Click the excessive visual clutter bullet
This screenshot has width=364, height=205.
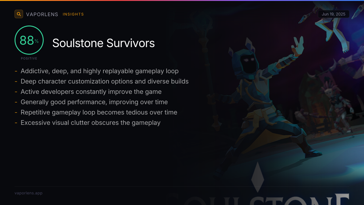[x=90, y=123]
